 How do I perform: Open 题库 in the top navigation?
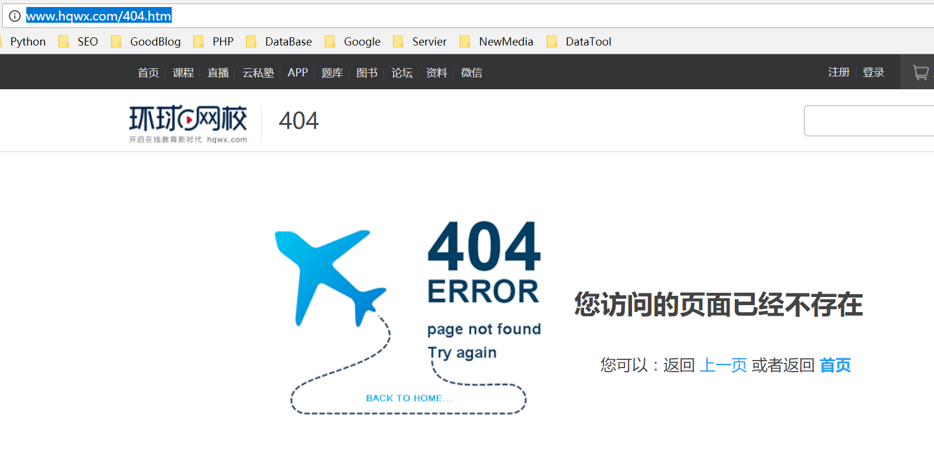[332, 72]
